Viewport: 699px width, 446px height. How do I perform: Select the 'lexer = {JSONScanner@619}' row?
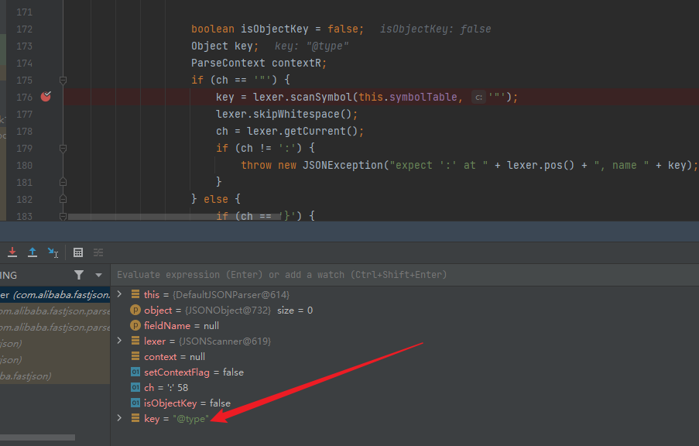click(405, 341)
